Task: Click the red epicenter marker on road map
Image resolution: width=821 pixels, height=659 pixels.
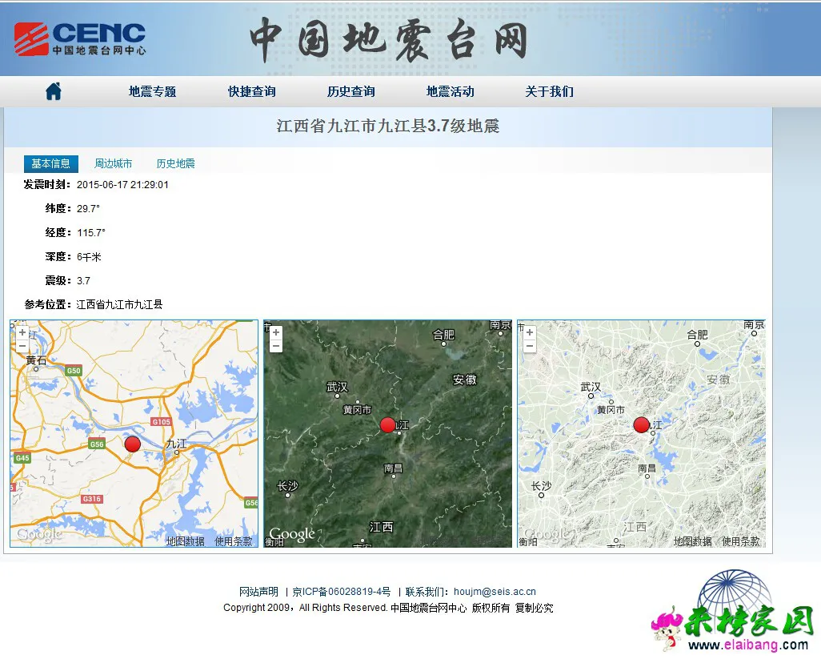Action: tap(133, 444)
